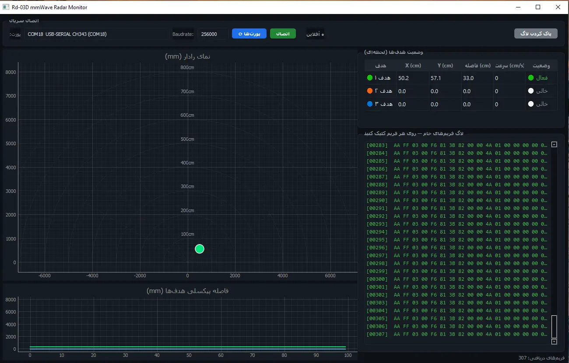This screenshot has height=363, width=569.
Task: Select log frame [00287]
Action: (457, 177)
